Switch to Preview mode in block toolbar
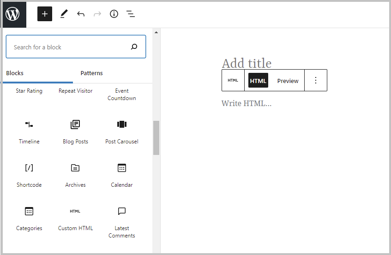The height and width of the screenshot is (255, 391). [288, 81]
